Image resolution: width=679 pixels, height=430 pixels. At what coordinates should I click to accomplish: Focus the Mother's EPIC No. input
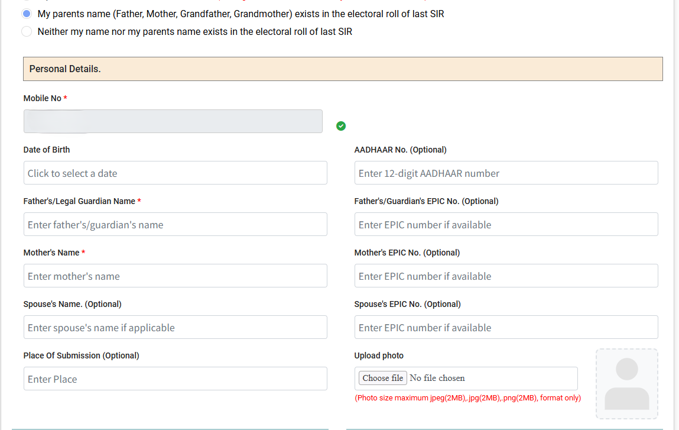(x=506, y=276)
